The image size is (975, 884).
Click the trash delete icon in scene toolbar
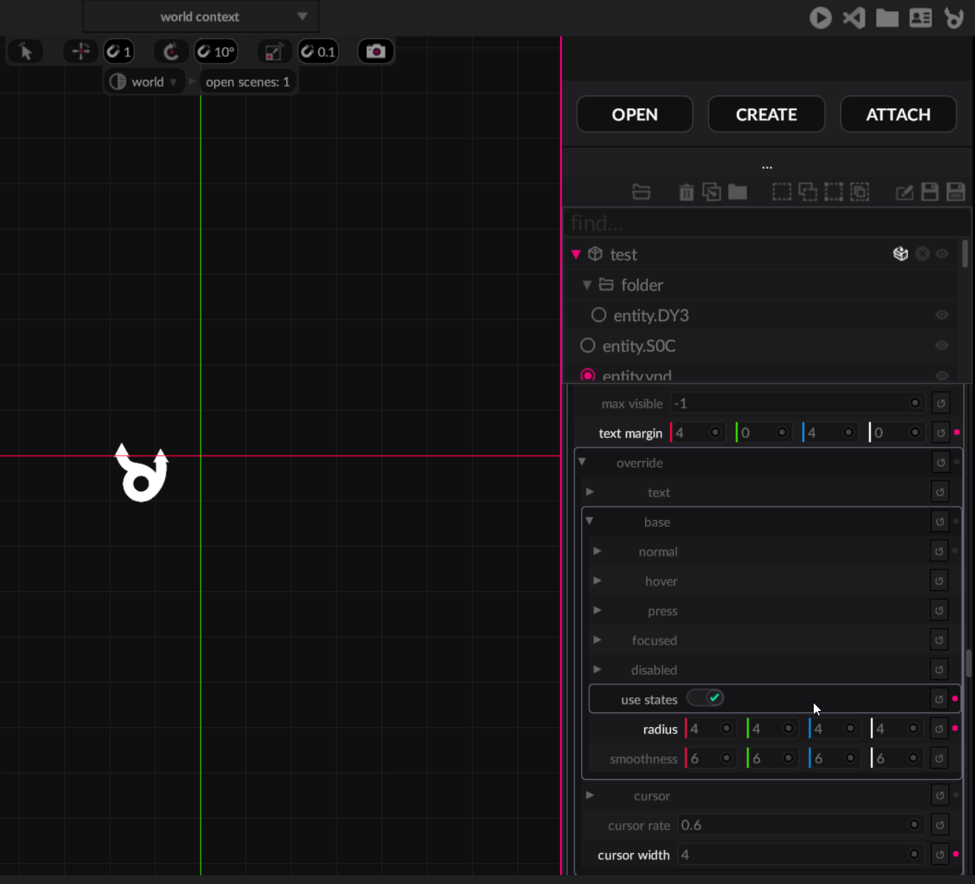pyautogui.click(x=686, y=192)
